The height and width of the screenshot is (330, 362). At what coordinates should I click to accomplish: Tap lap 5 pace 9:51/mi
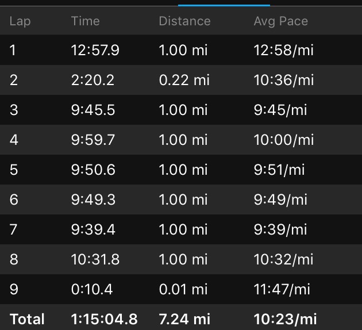(279, 170)
